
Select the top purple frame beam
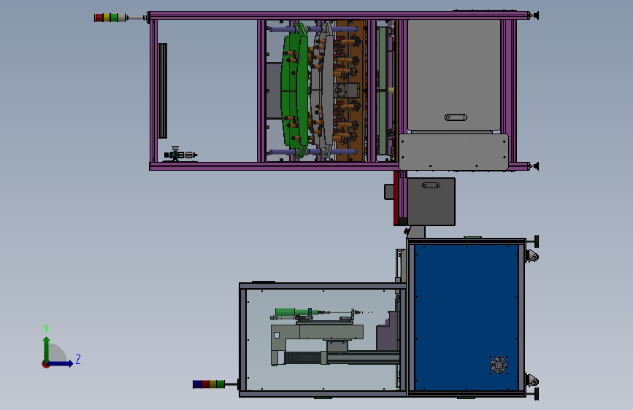click(339, 15)
